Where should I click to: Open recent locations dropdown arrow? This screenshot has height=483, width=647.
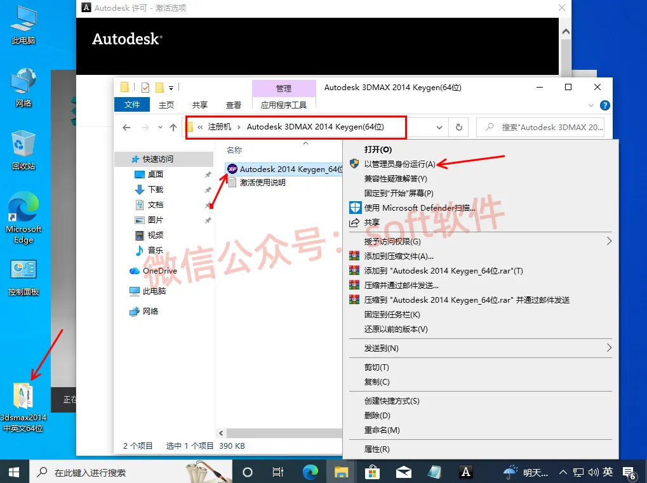click(160, 128)
